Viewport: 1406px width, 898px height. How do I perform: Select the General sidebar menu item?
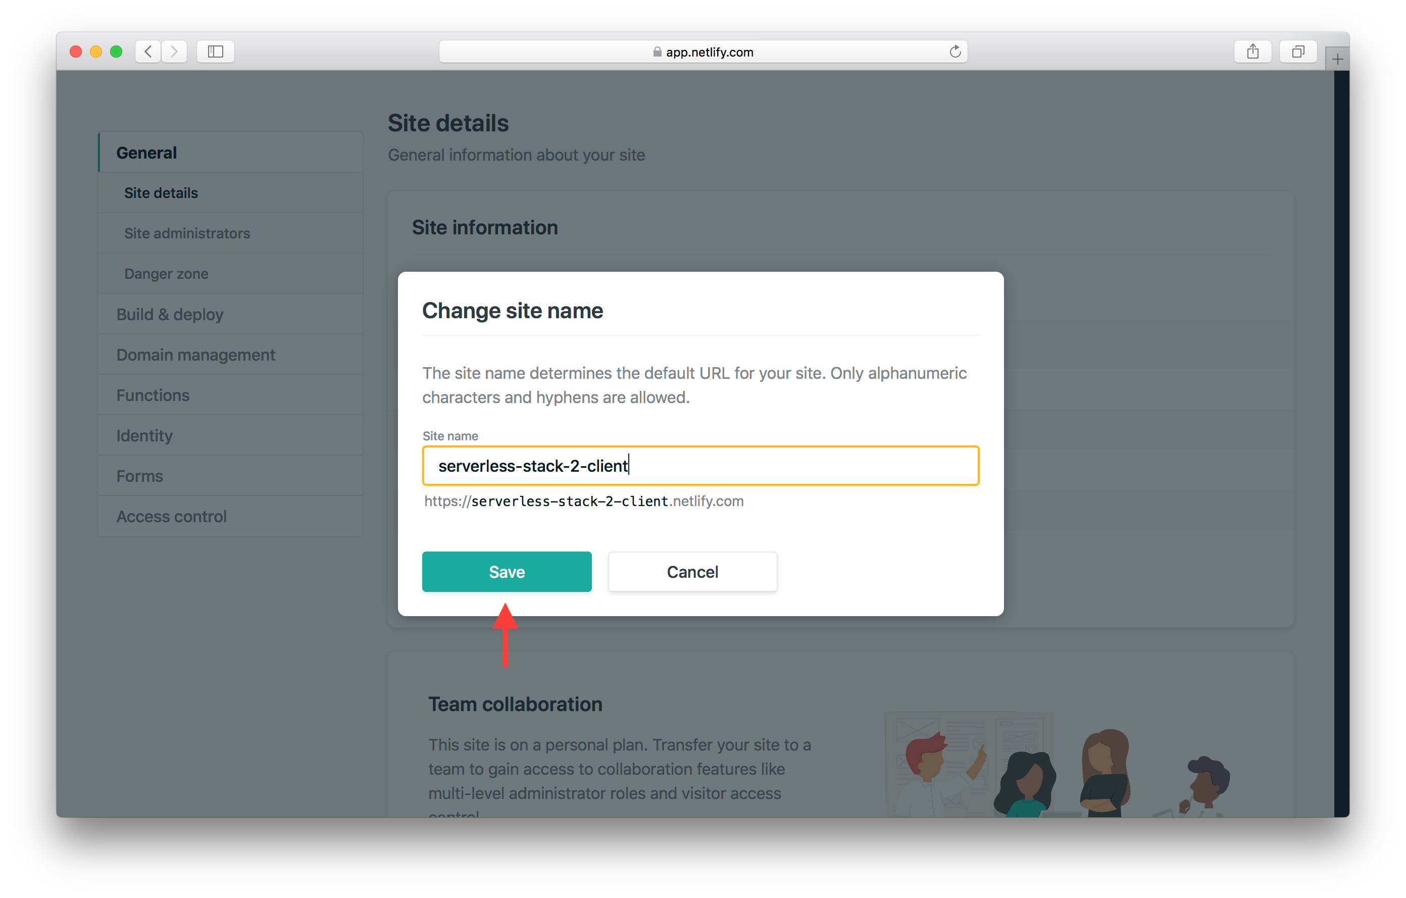(146, 152)
